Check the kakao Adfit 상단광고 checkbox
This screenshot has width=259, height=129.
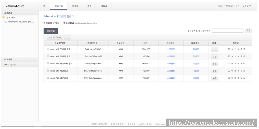click(x=48, y=78)
